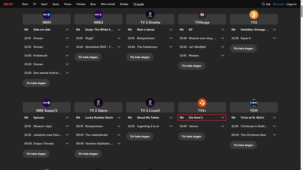Click the Bli kunde link
Viewport: 303px width, 170px height.
[278, 4]
